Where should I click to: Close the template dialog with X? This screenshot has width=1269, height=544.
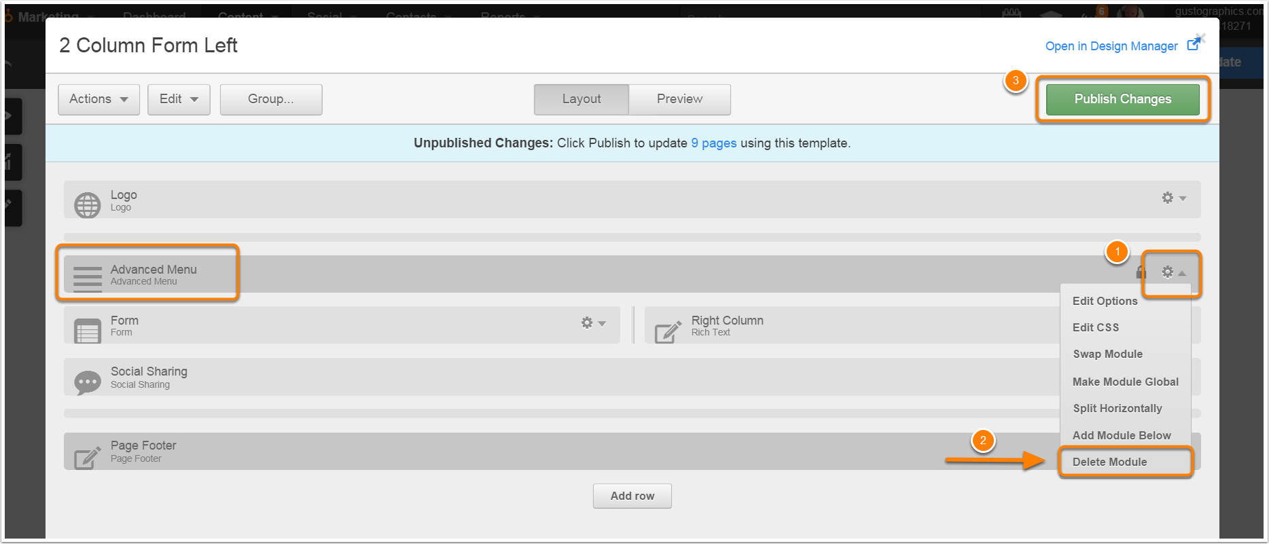coord(1200,37)
